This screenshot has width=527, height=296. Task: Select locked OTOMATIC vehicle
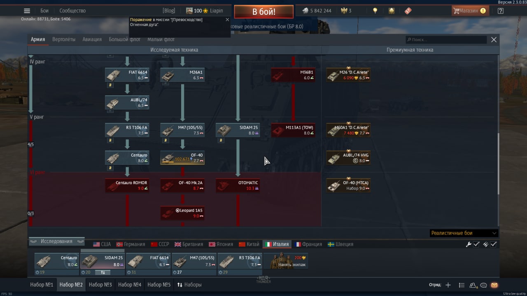coord(238,185)
